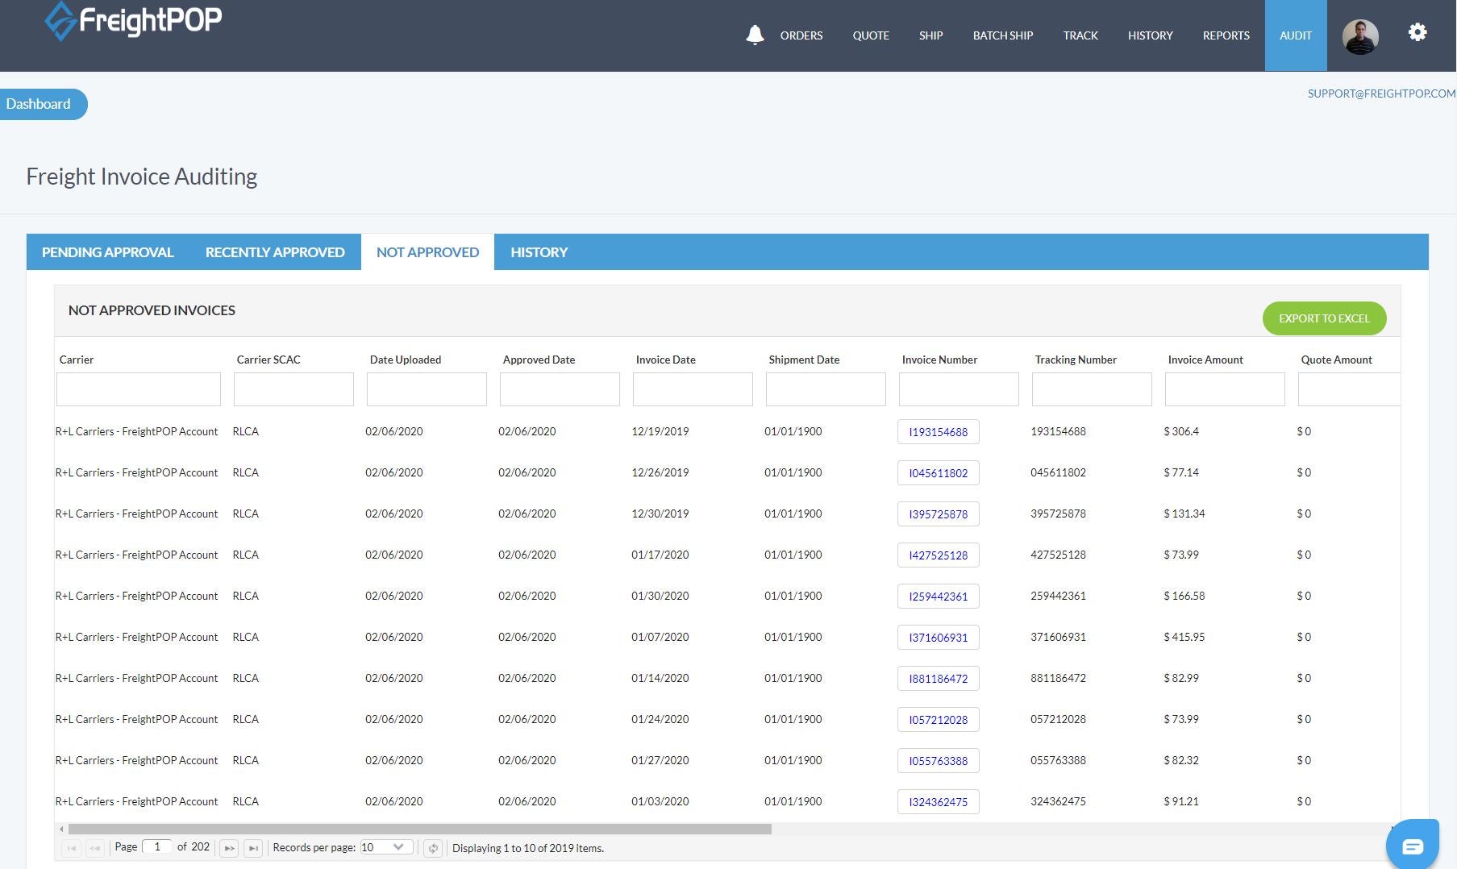Go to previous page of results
Viewport: 1457px width, 869px height.
pos(95,848)
